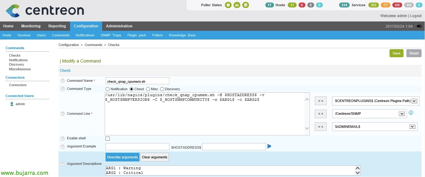Go to the Hosts submenu
Screen dimensions: 425x177
point(7,35)
